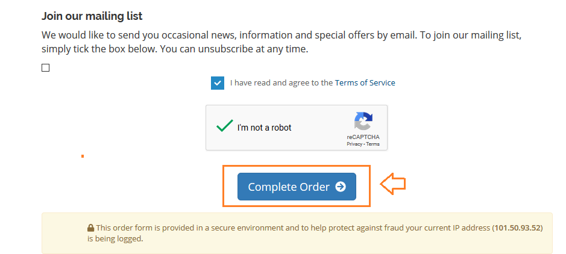Click the "You can unsubscribe at any time" sentence
Image resolution: width=566 pixels, height=254 pixels.
pyautogui.click(x=234, y=49)
